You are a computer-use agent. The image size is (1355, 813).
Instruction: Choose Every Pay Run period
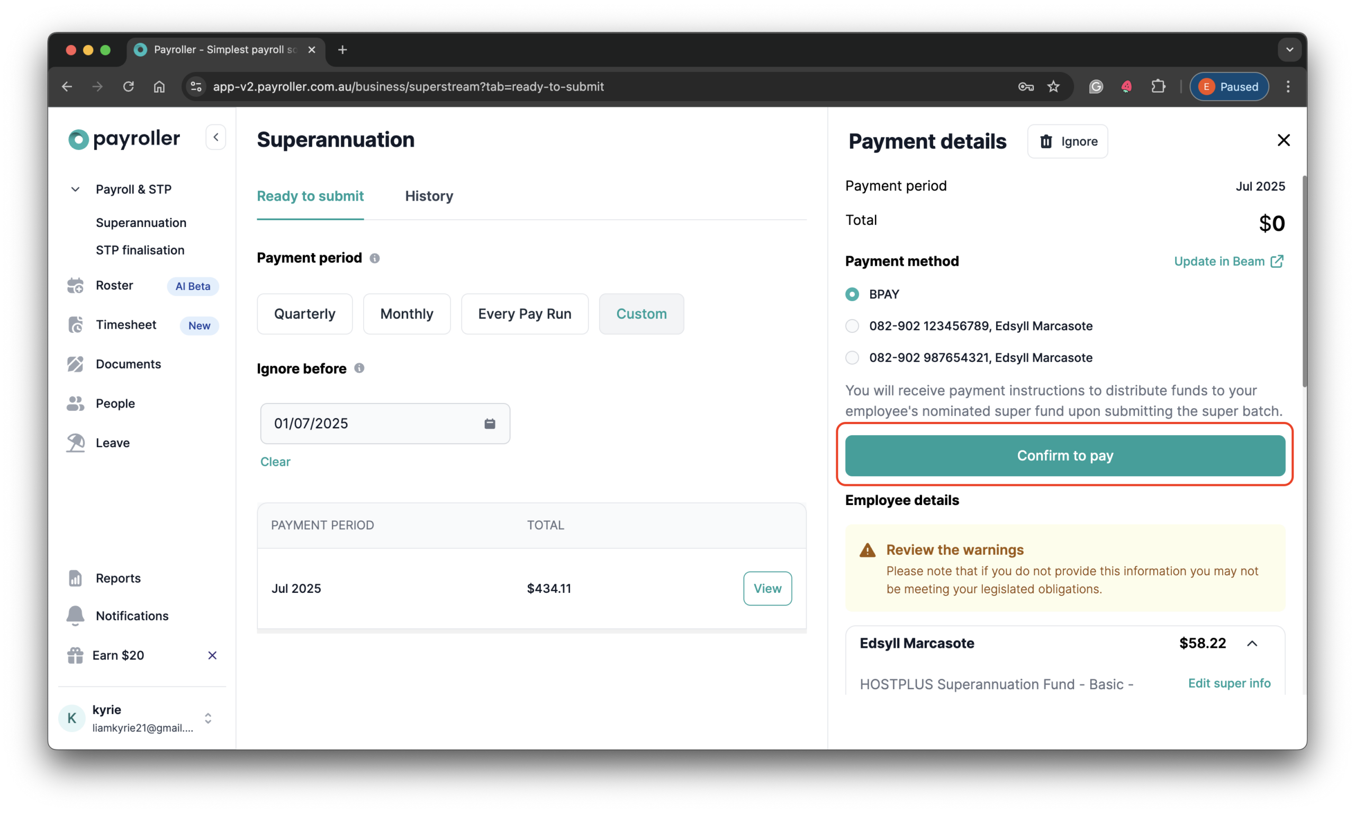coord(524,314)
